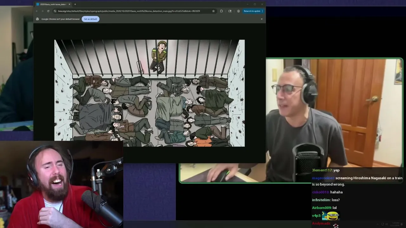Click the 'hahaha' chat message
The image size is (406, 228).
[336, 192]
